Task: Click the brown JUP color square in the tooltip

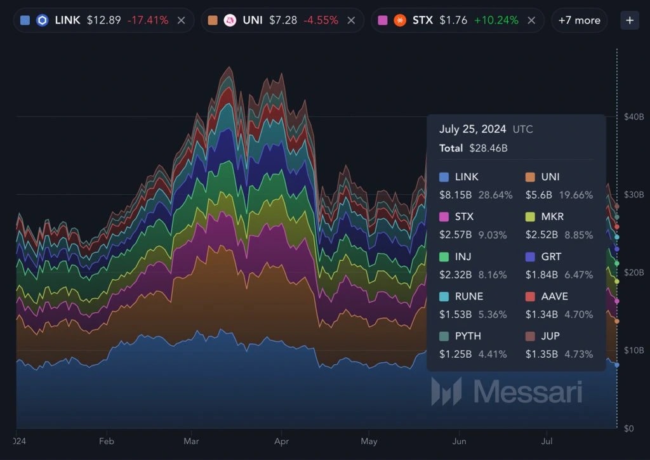Action: click(529, 336)
